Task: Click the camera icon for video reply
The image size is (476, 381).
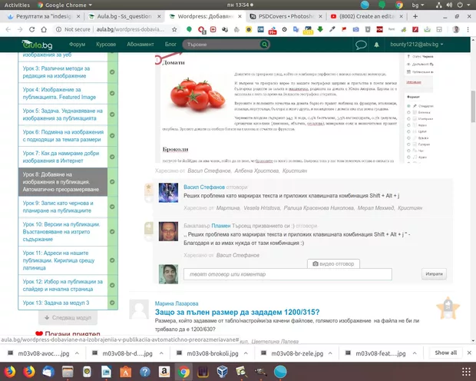Action: [316, 263]
